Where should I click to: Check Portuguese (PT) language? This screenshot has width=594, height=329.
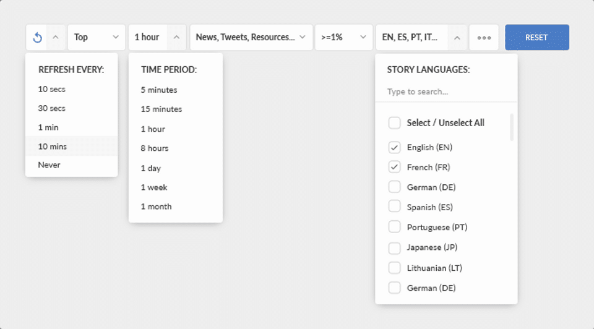pos(394,227)
